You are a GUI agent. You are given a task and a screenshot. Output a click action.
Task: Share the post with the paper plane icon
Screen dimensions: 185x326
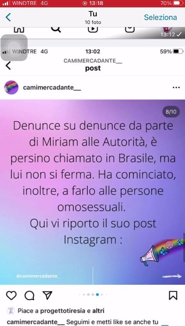[x=47, y=295]
